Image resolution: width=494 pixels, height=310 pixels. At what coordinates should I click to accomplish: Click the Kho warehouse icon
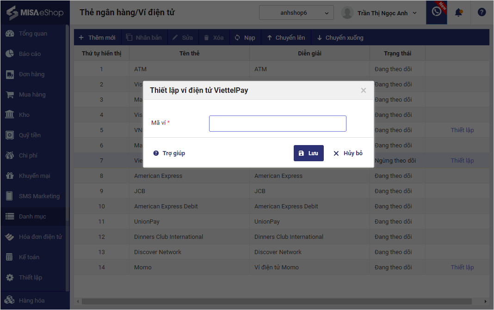coord(9,115)
